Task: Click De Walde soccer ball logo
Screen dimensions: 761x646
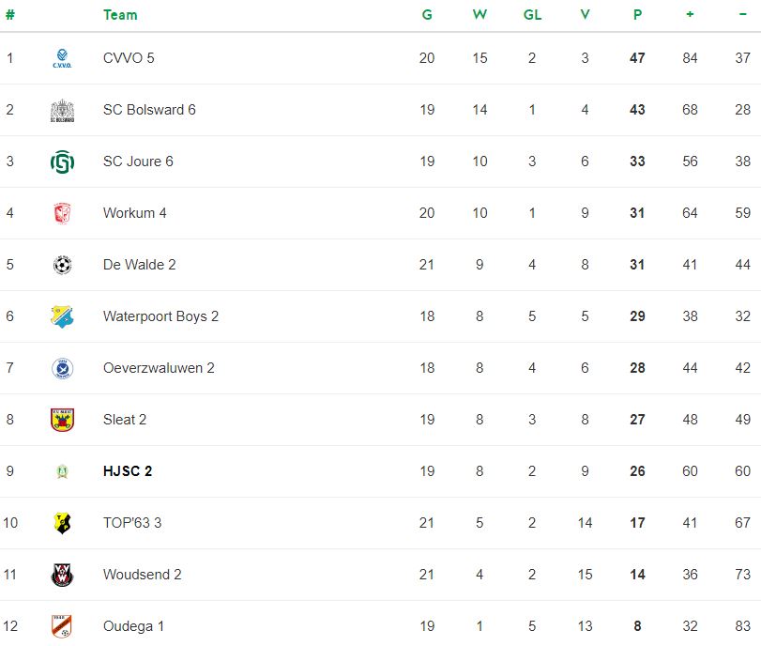Action: pyautogui.click(x=62, y=265)
